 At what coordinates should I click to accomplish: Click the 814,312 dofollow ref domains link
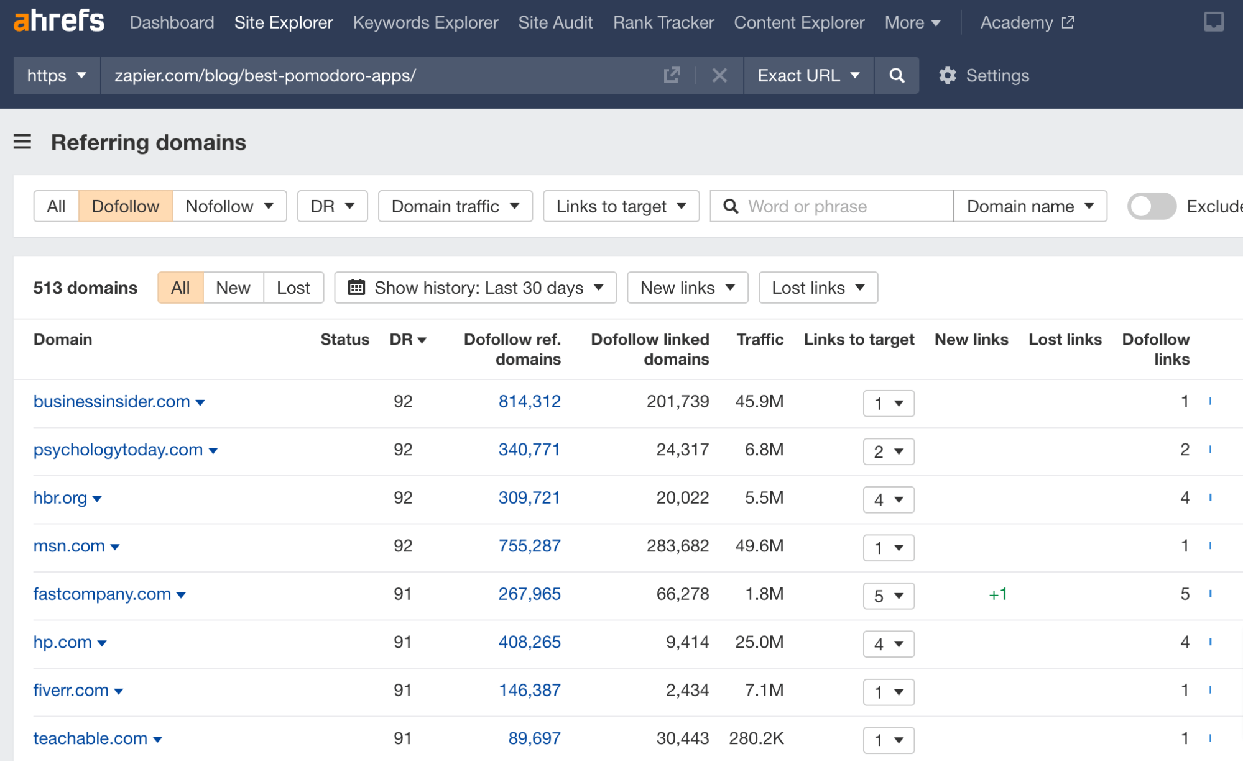click(x=530, y=402)
